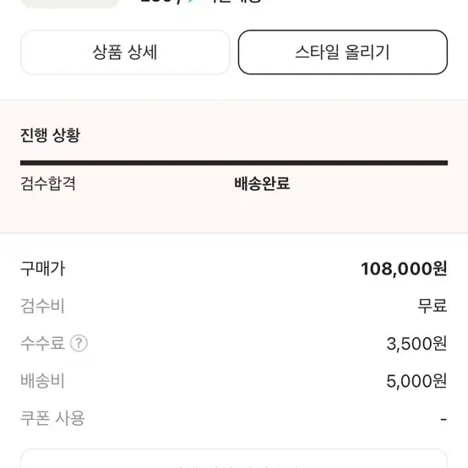Open the 상품 상세 product details button

pyautogui.click(x=125, y=52)
